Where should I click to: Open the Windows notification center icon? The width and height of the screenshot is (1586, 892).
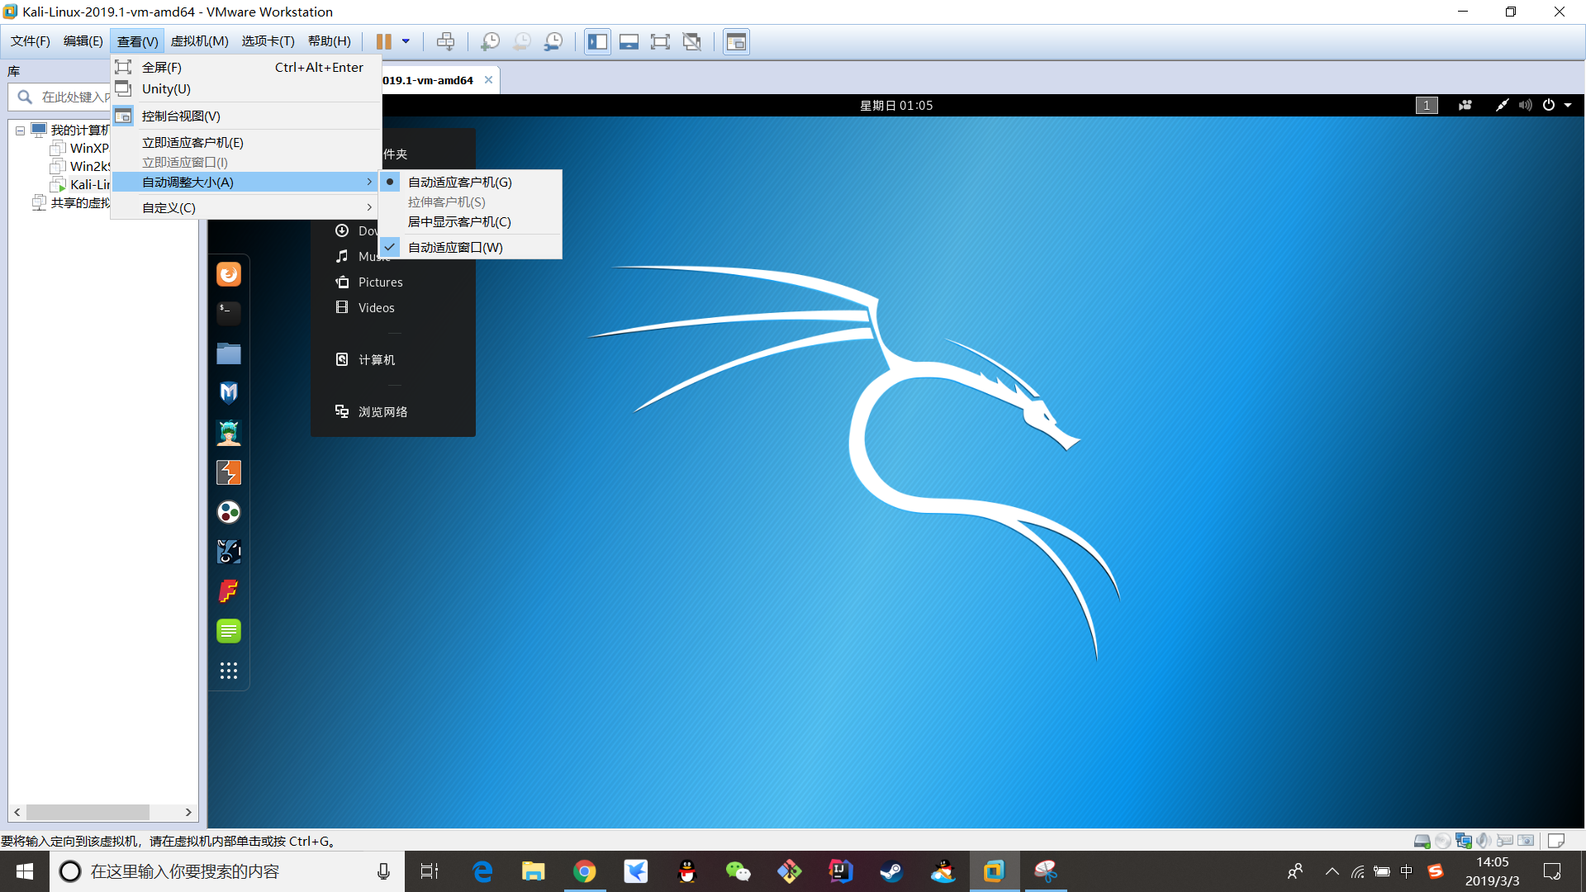(x=1552, y=871)
